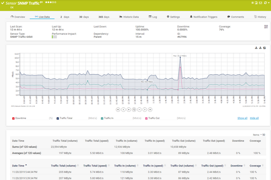Click the refresh arrows icon in header
The height and width of the screenshot is (180, 271).
pos(265,3)
